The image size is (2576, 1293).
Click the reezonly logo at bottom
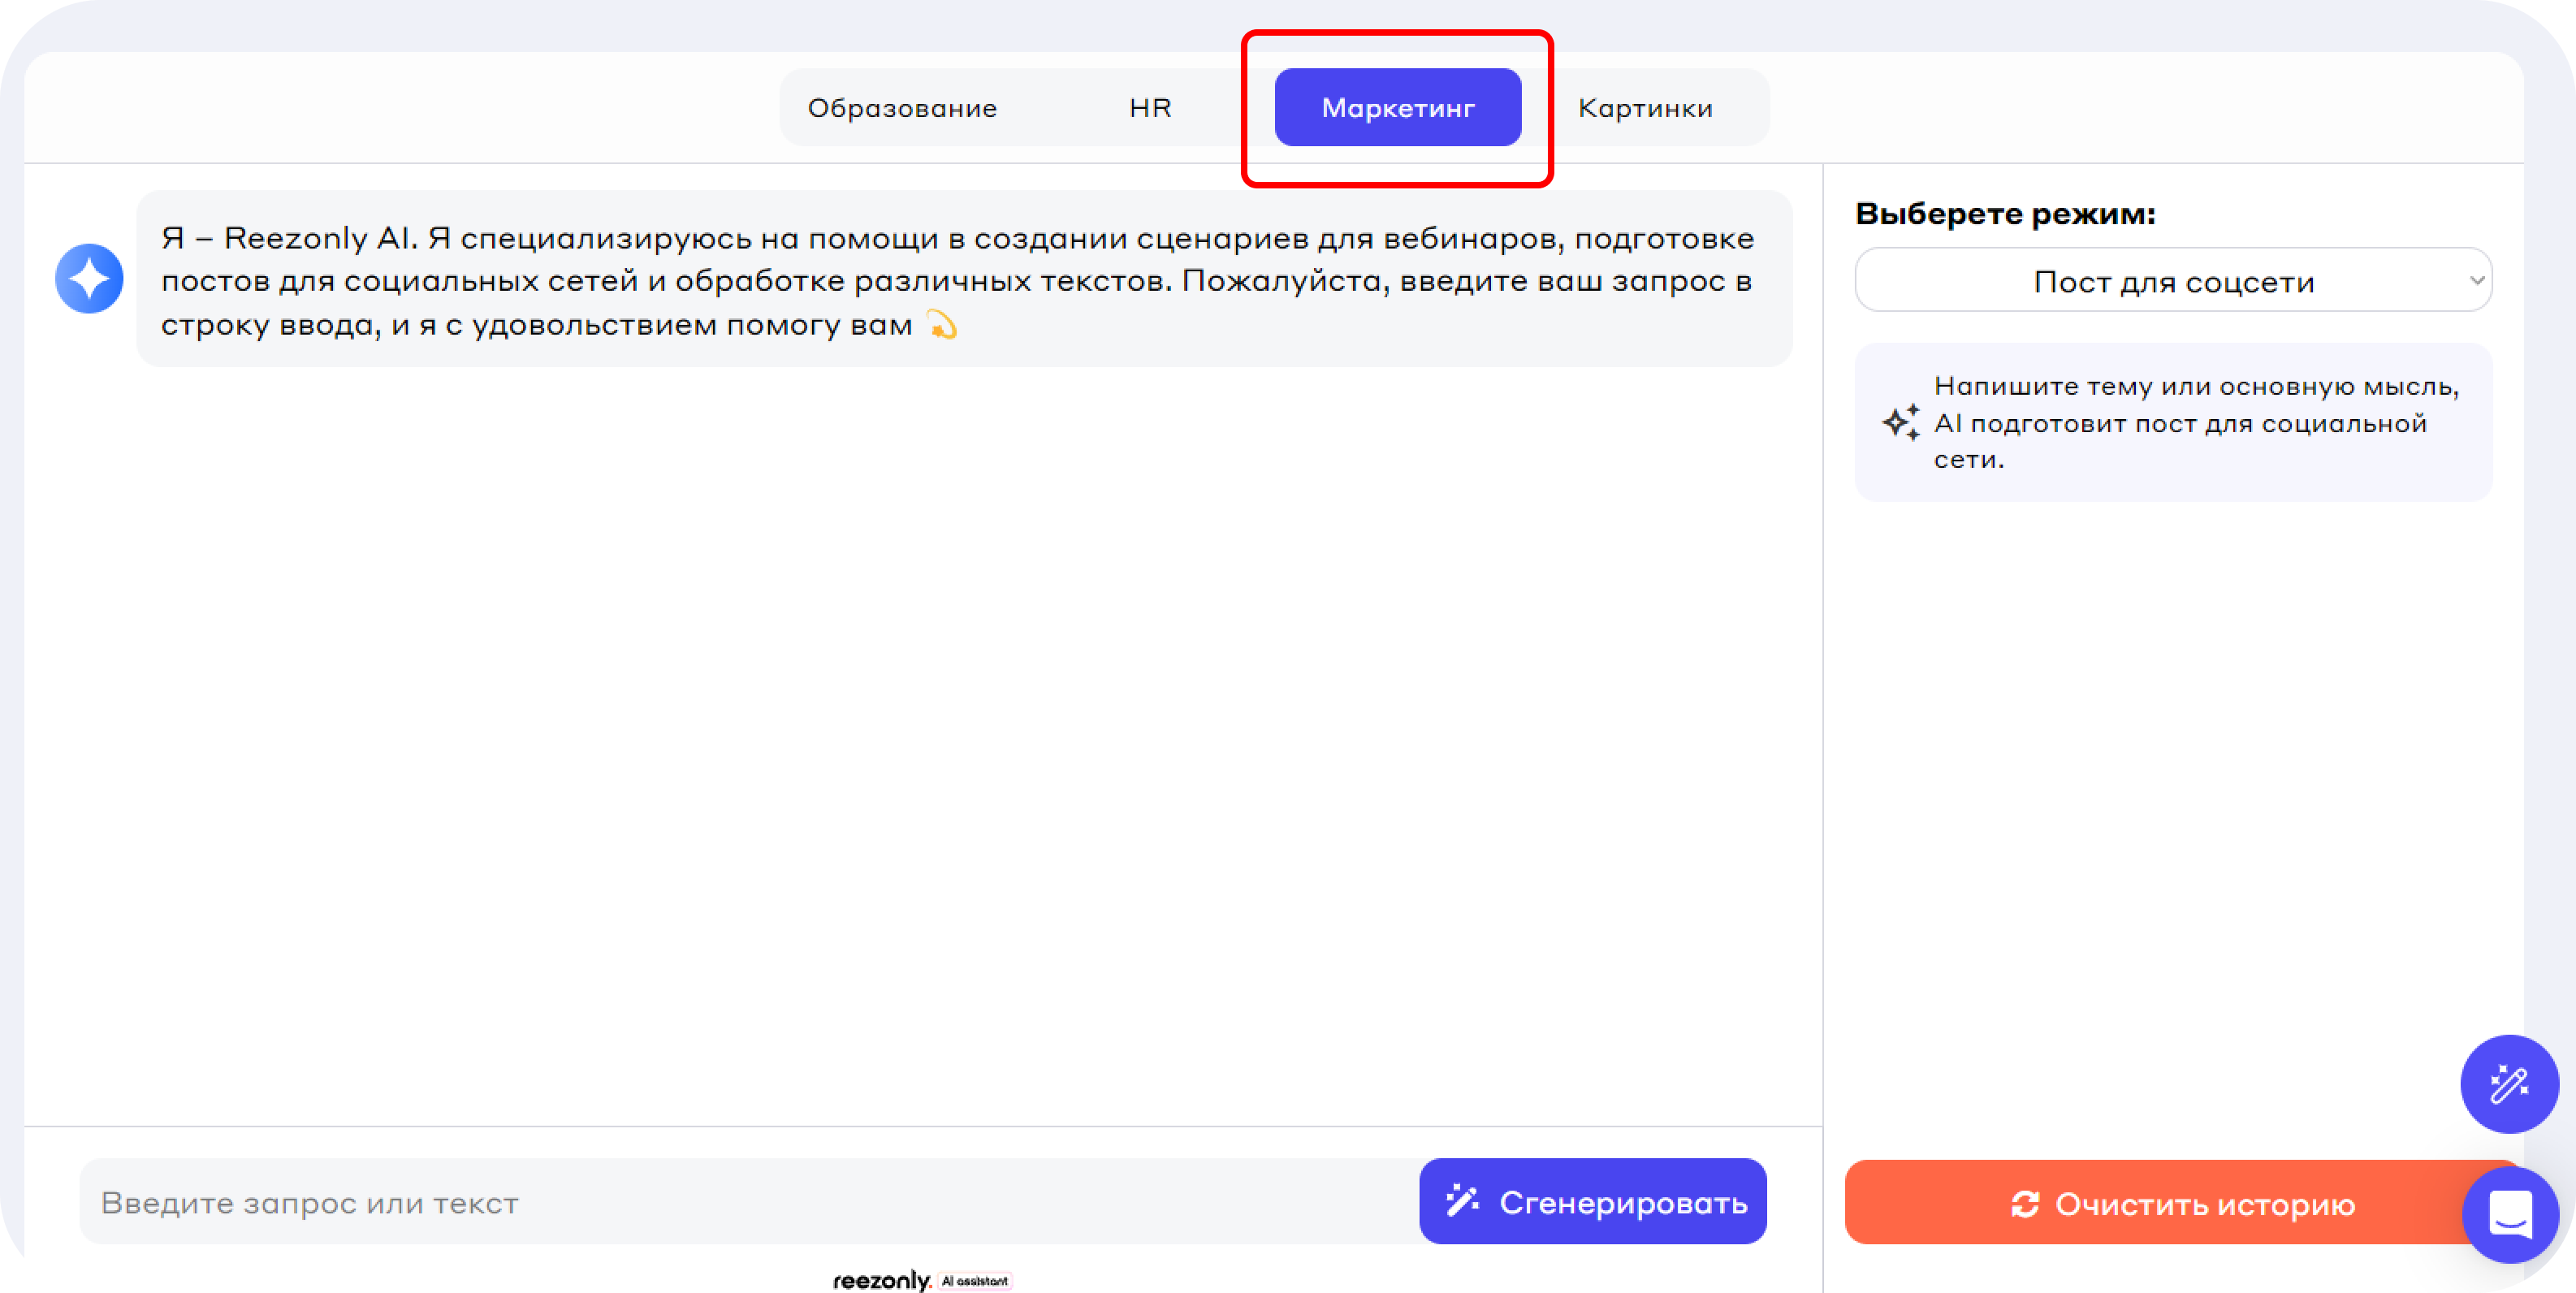point(881,1280)
